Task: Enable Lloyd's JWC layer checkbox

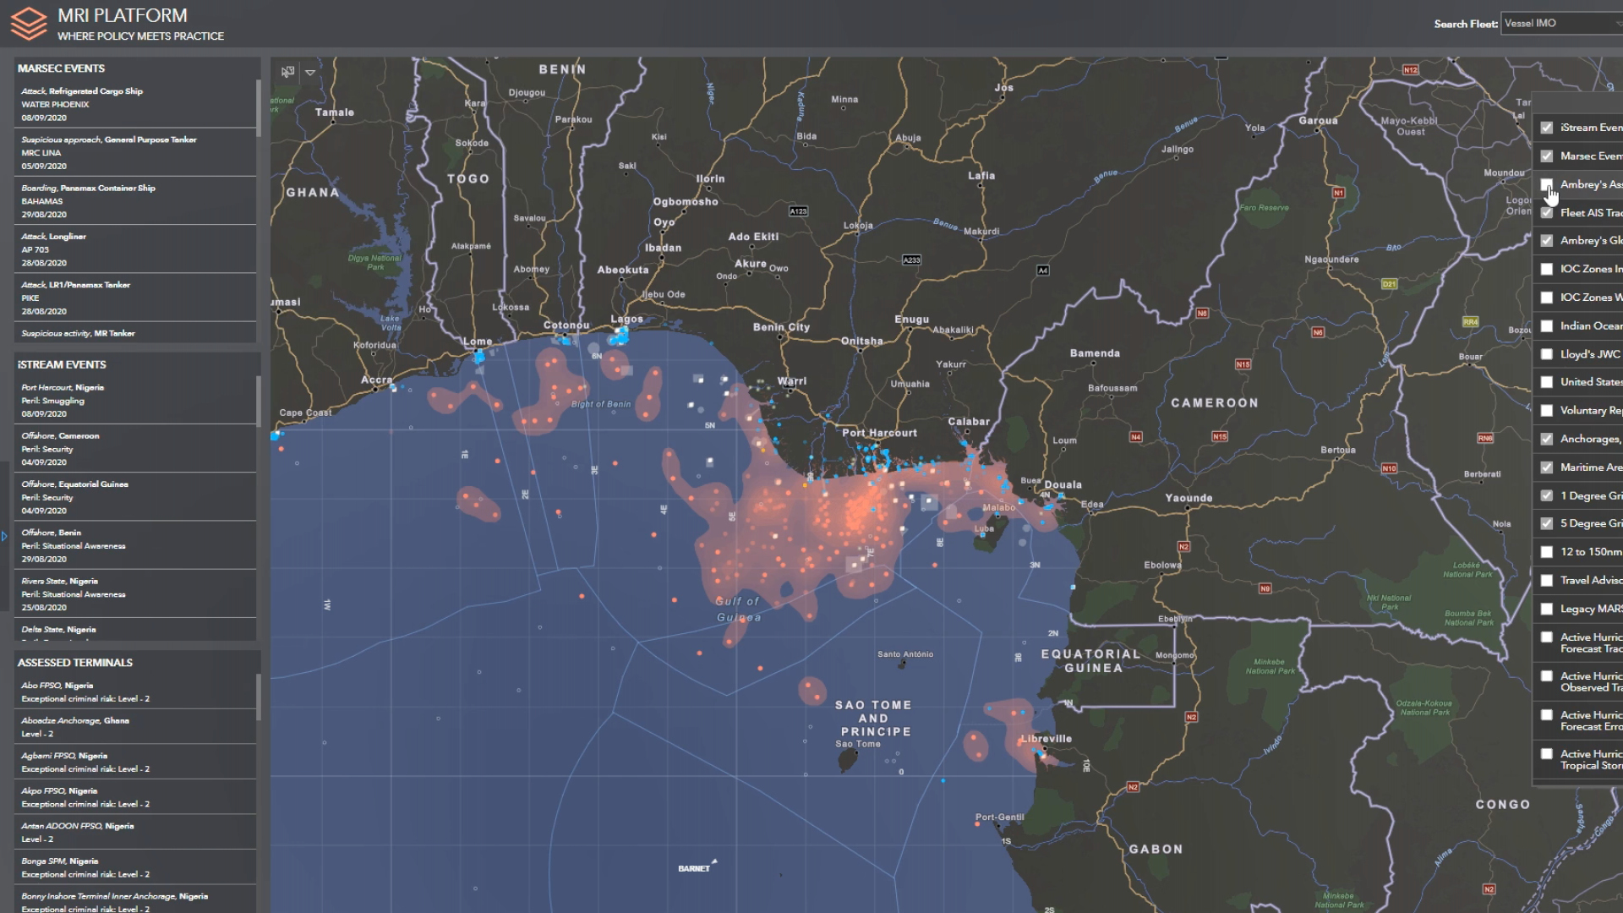Action: click(x=1546, y=354)
